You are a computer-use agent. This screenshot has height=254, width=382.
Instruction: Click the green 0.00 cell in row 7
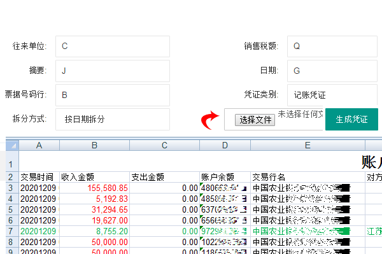point(164,231)
